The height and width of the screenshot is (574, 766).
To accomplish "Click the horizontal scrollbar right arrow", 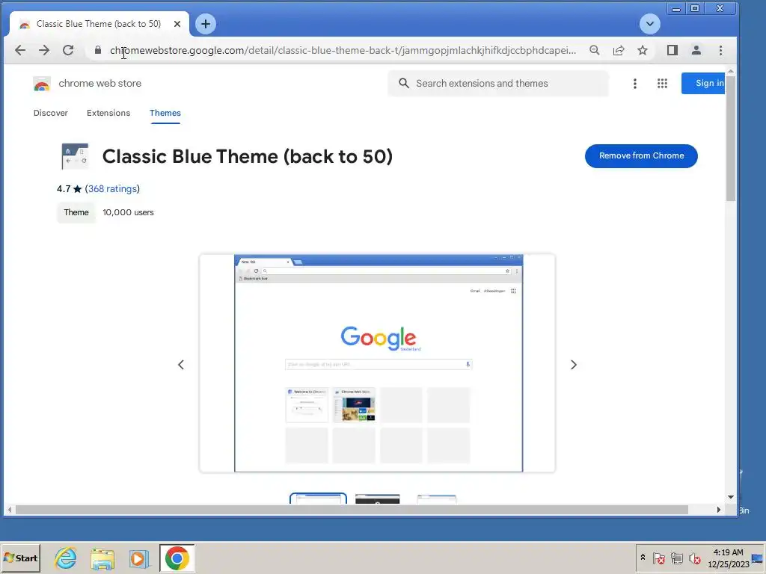I will point(719,510).
